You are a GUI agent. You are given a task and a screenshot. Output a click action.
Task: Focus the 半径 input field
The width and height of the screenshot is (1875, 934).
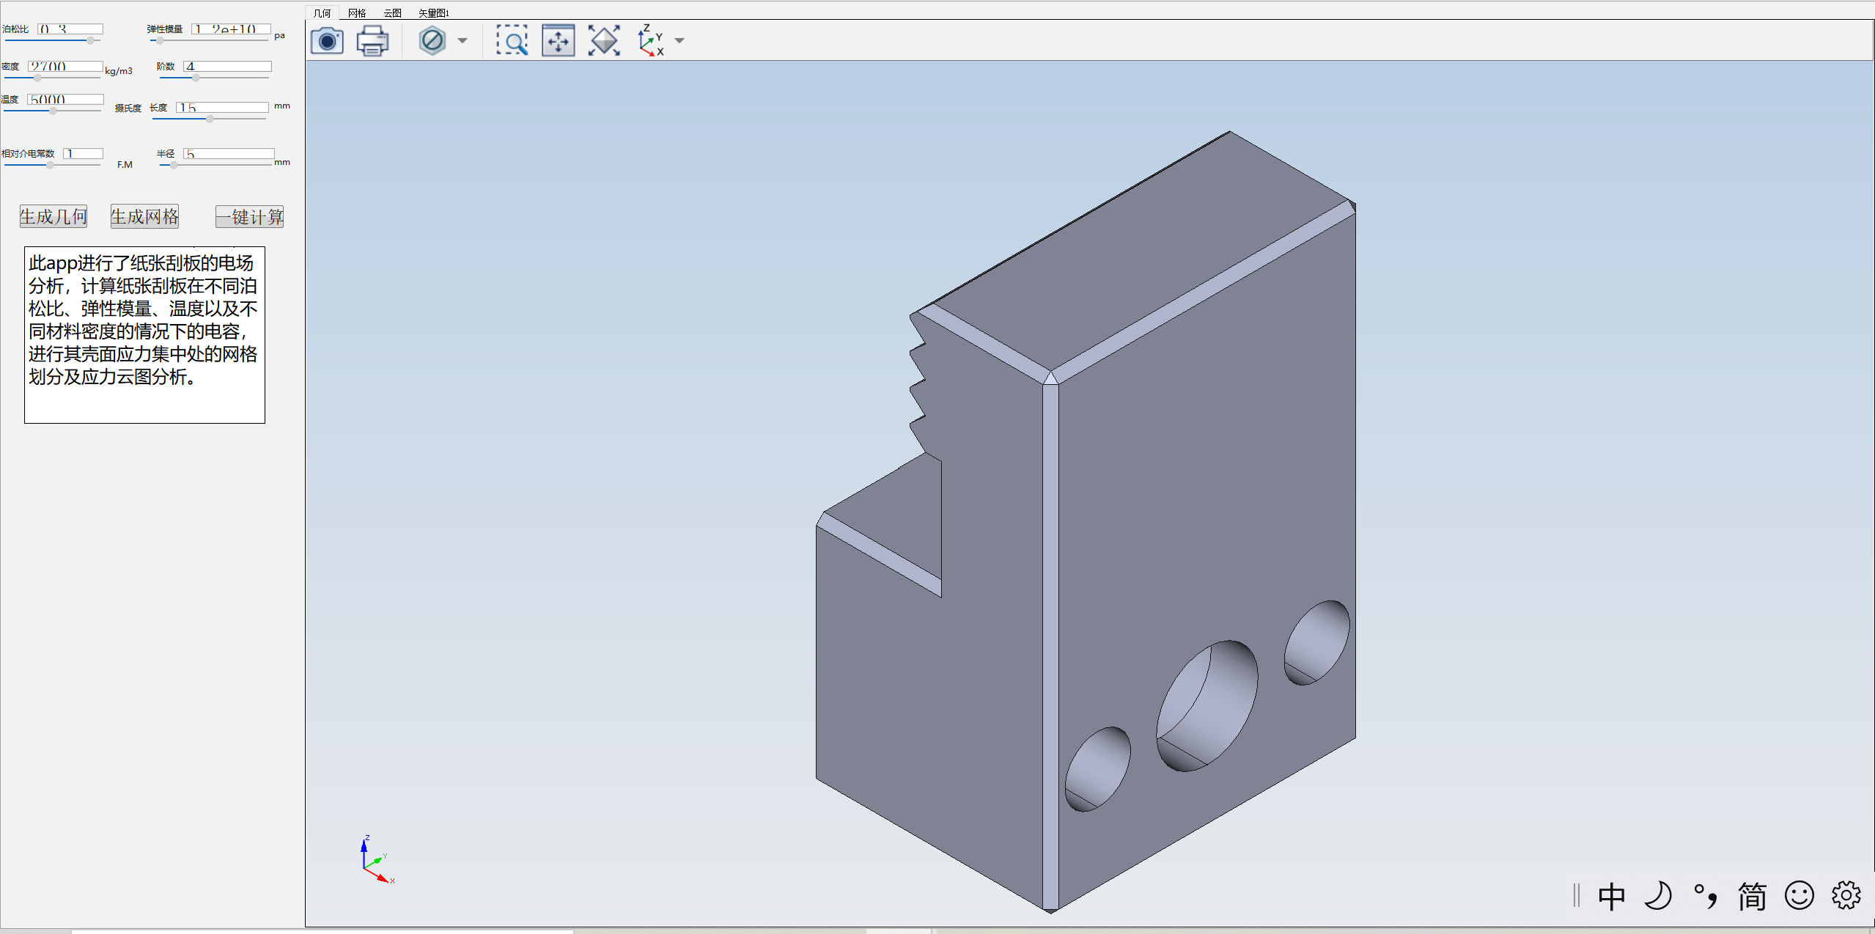pos(229,153)
